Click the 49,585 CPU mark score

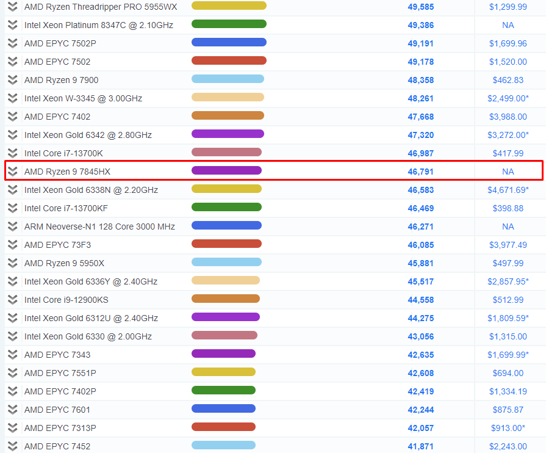[x=421, y=7]
